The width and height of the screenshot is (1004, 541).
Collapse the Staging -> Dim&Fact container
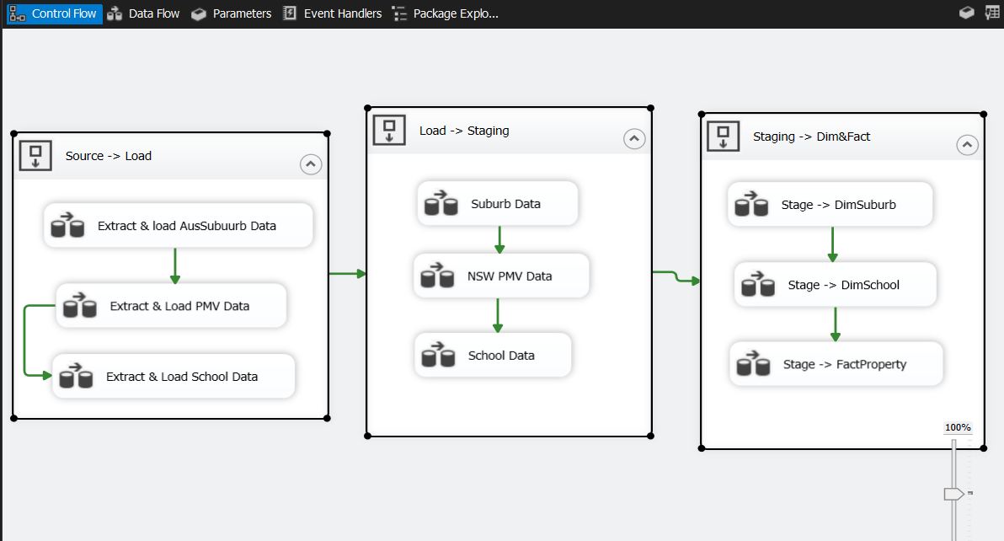[967, 145]
